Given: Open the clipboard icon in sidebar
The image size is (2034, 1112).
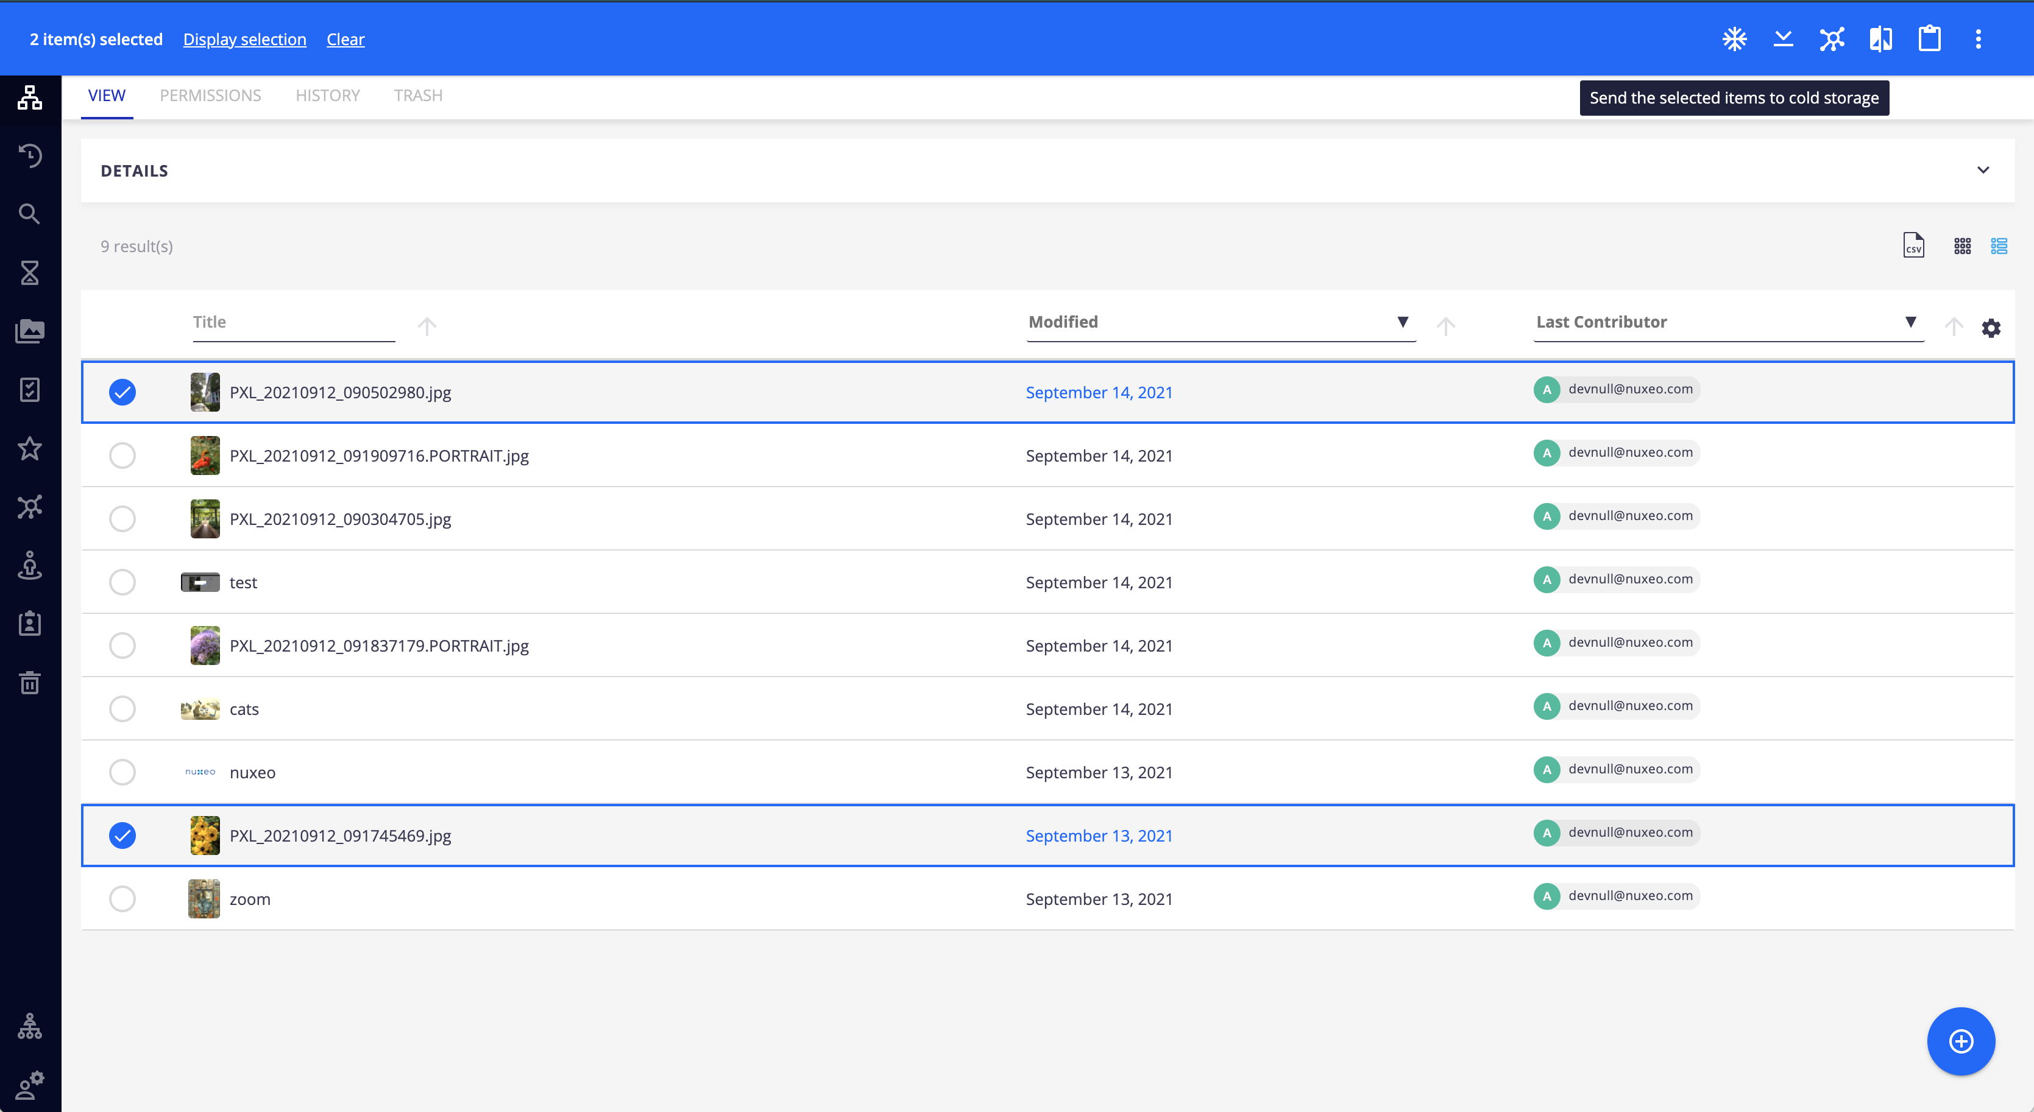Looking at the screenshot, I should point(30,624).
